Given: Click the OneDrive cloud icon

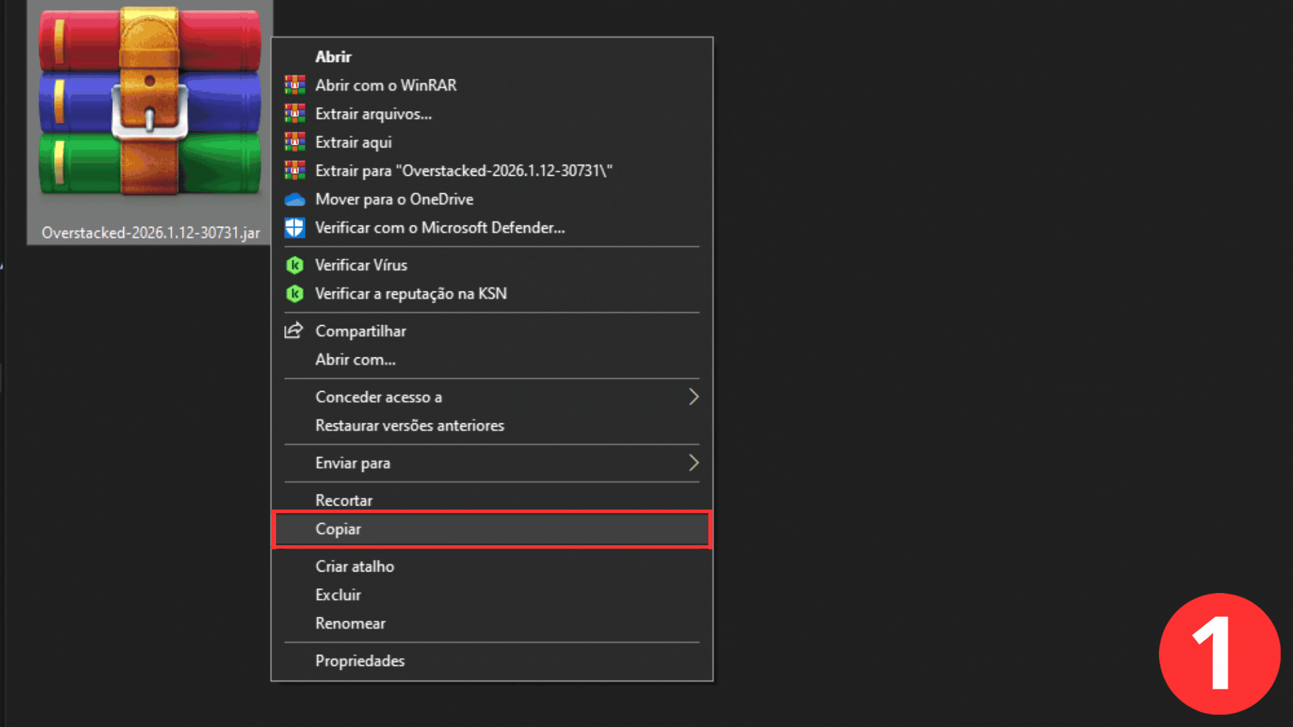Looking at the screenshot, I should (294, 200).
